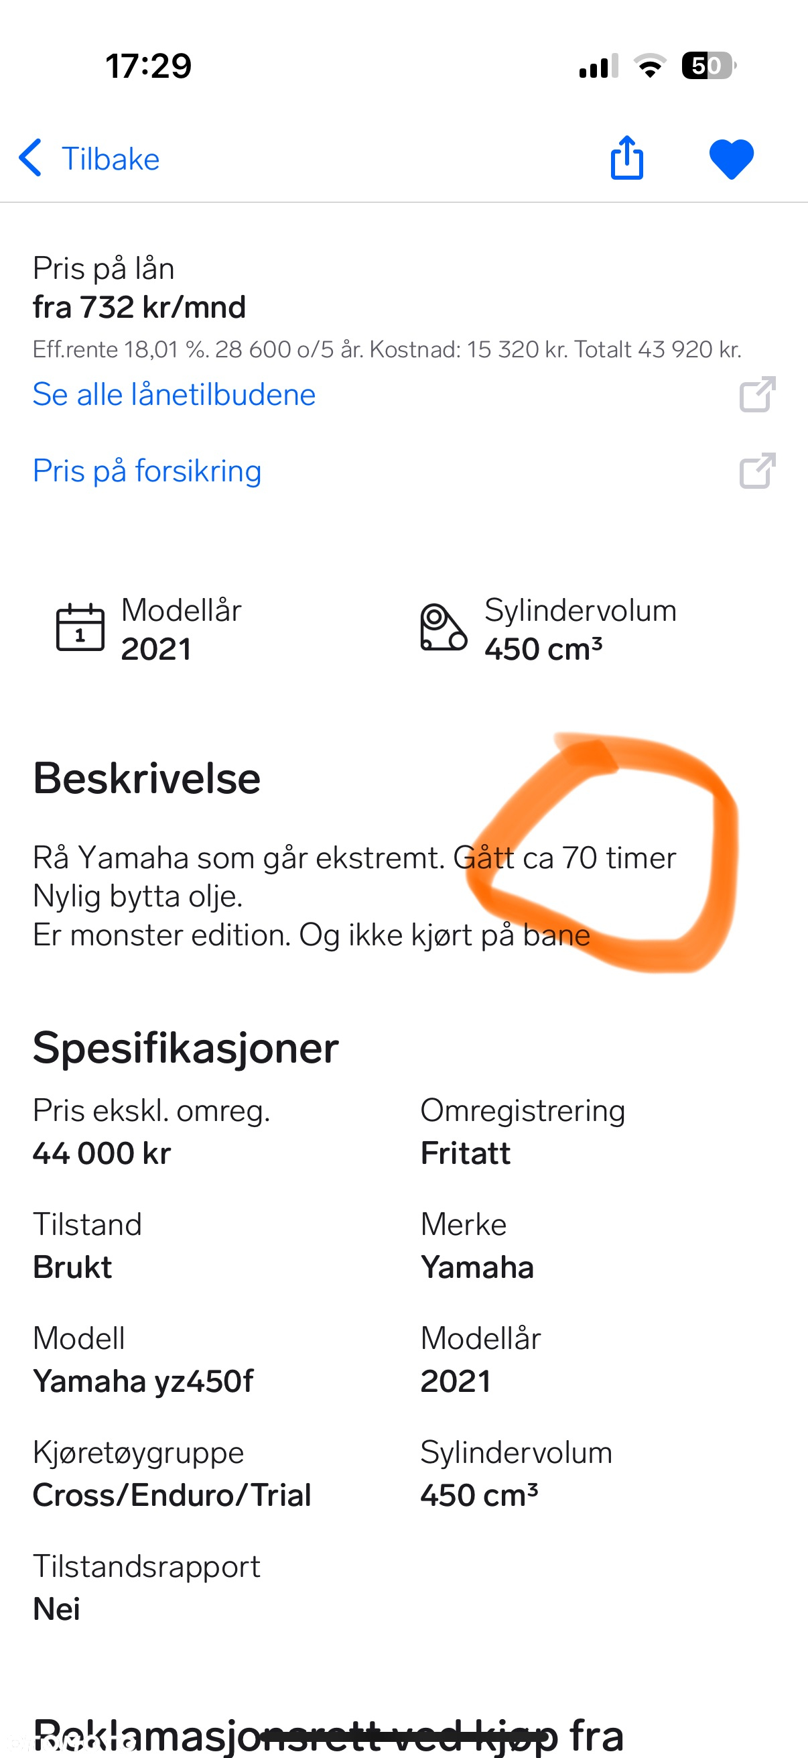Screen dimensions: 808x1758
Task: Open Se alle lånetilbudene link
Action: click(x=174, y=394)
